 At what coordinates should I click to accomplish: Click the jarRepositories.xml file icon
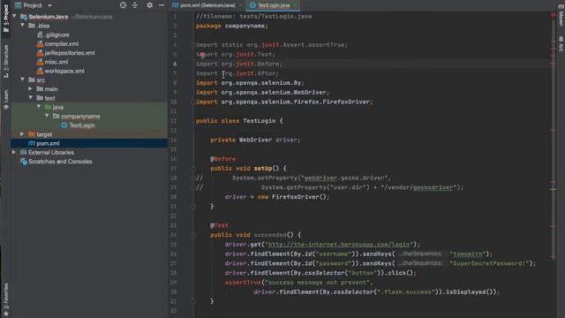[40, 53]
